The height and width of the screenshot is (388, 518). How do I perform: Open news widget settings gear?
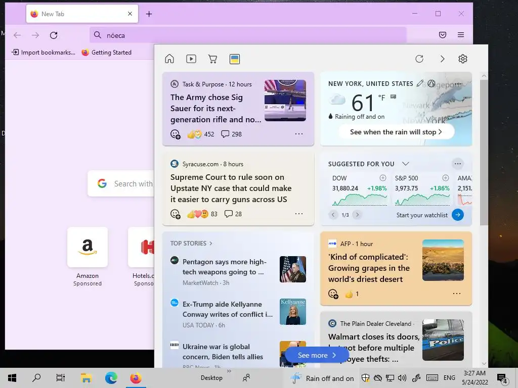462,59
